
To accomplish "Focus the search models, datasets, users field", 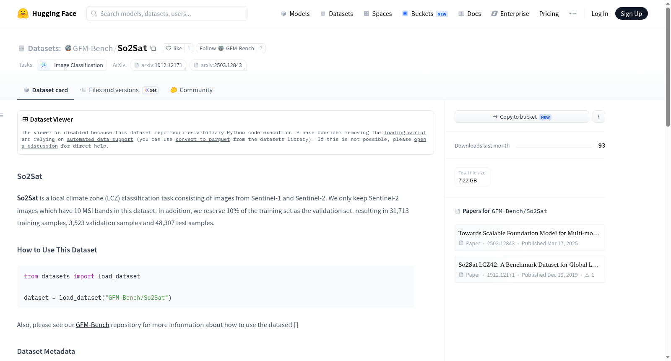I will 167,13.
